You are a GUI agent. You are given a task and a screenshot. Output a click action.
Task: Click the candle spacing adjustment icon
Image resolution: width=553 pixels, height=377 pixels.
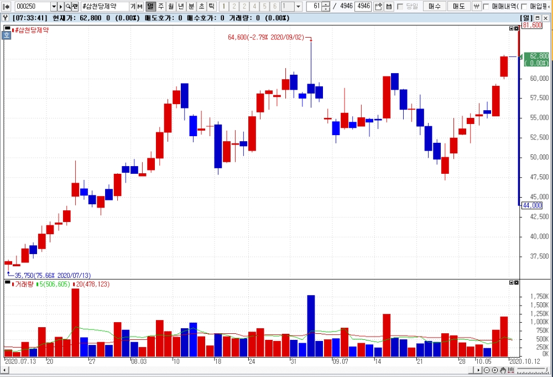(x=510, y=370)
